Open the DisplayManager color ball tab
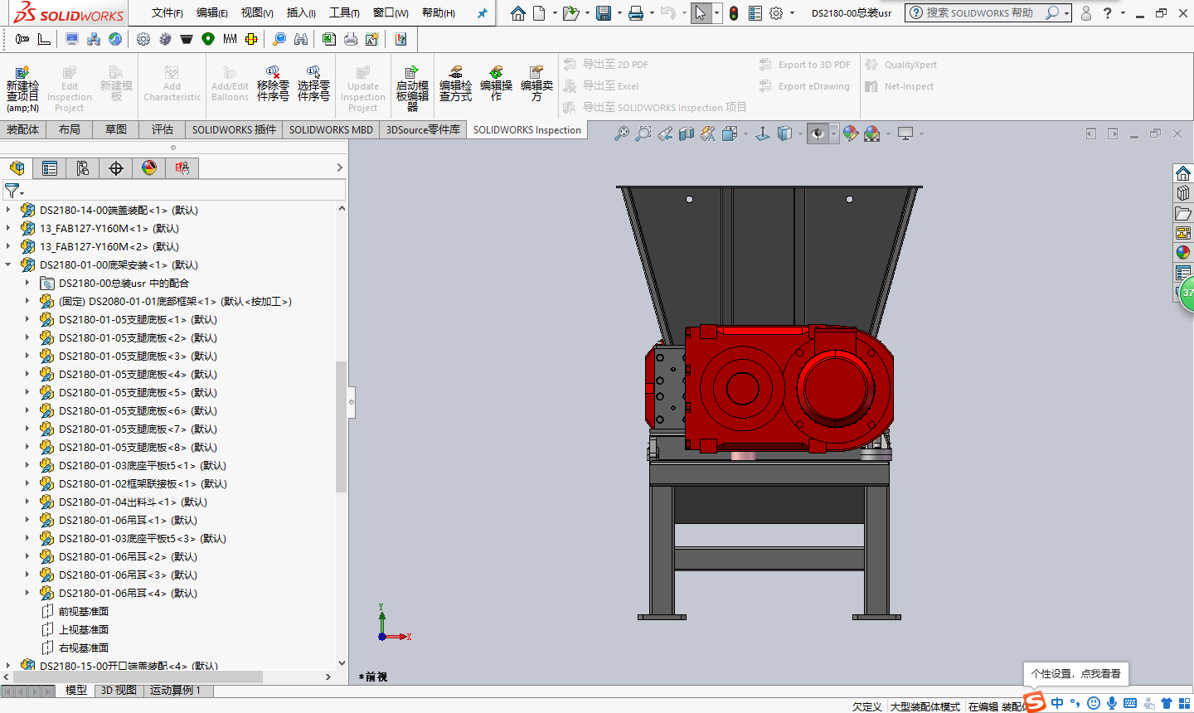Image resolution: width=1194 pixels, height=713 pixels. [149, 168]
